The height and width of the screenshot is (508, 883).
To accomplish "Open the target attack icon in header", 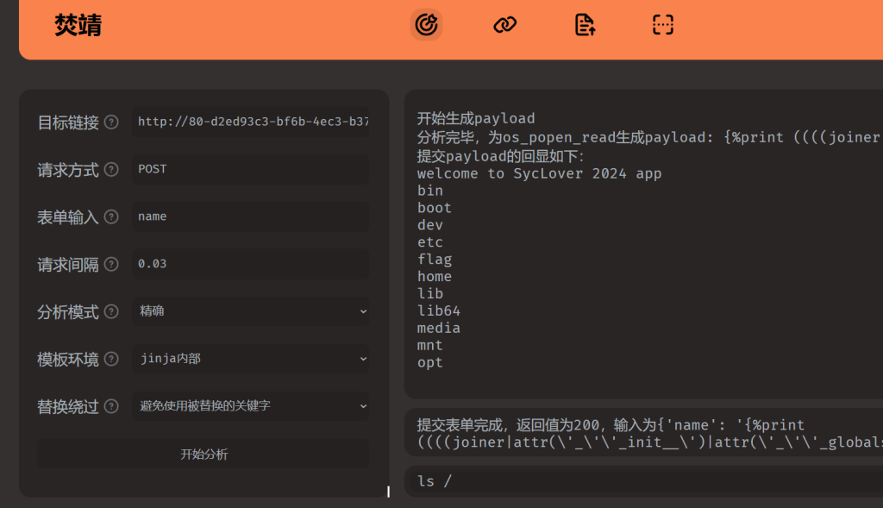I will [426, 25].
